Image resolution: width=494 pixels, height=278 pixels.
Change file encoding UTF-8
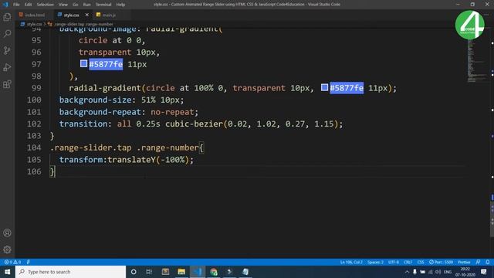pyautogui.click(x=394, y=262)
